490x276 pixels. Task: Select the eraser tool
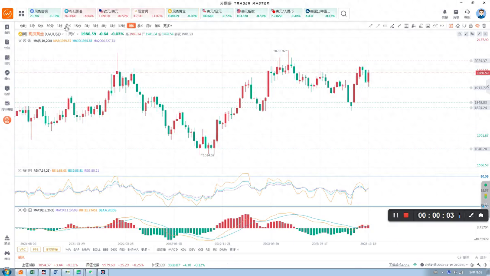coord(457,26)
